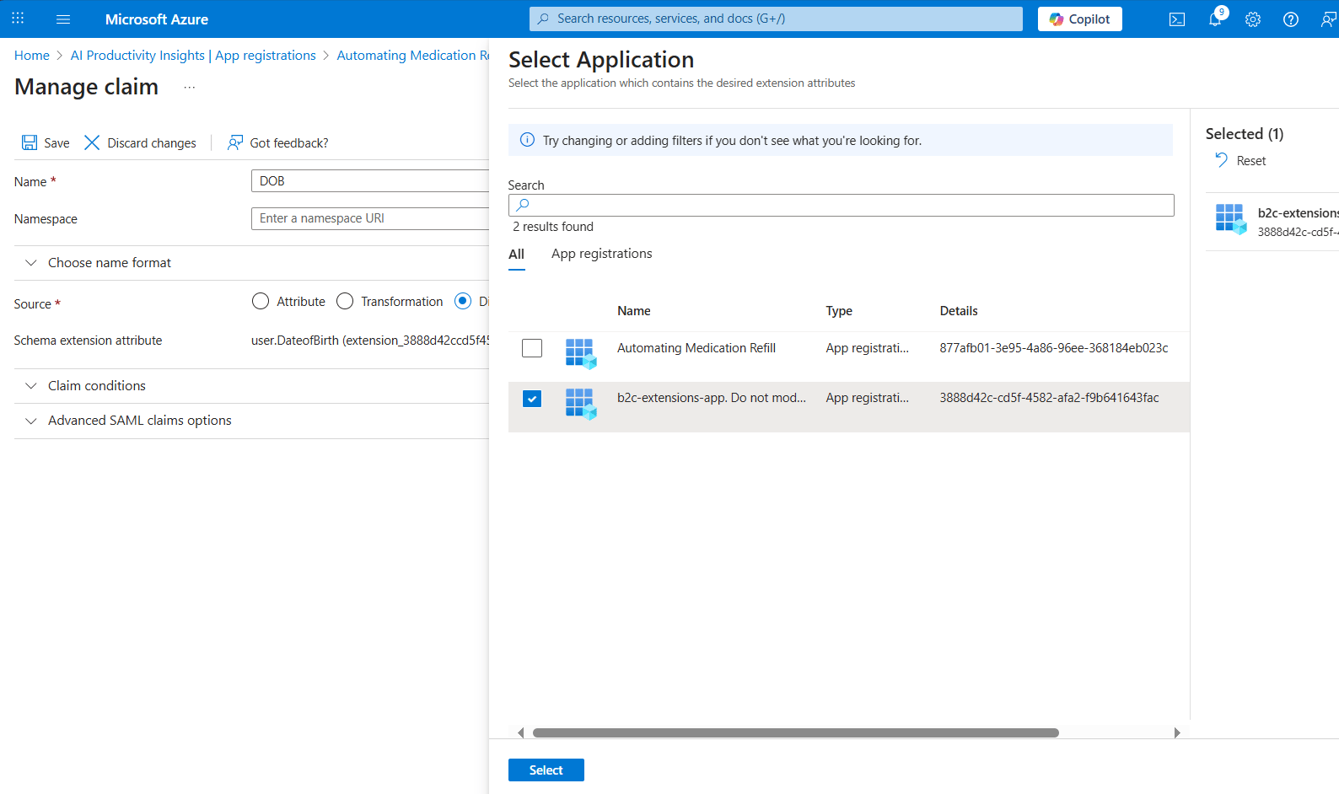Click the Copilot button

tap(1079, 19)
